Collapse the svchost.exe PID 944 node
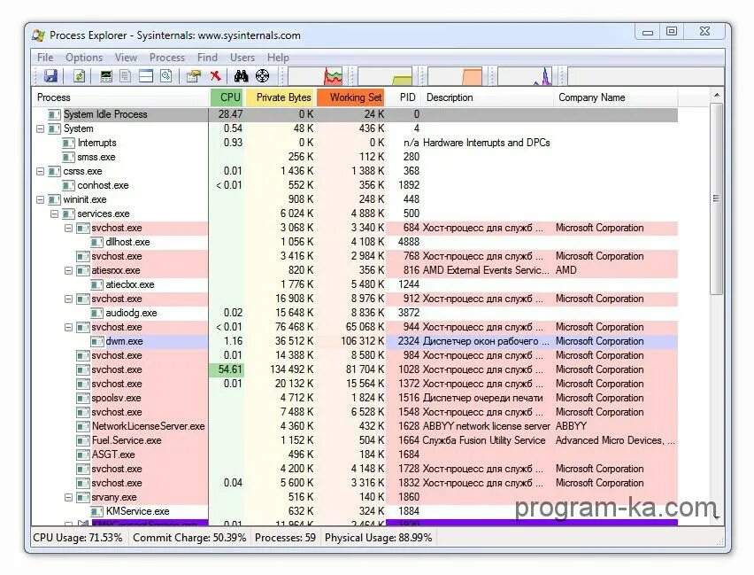Screen dimensions: 754x575 [68, 328]
